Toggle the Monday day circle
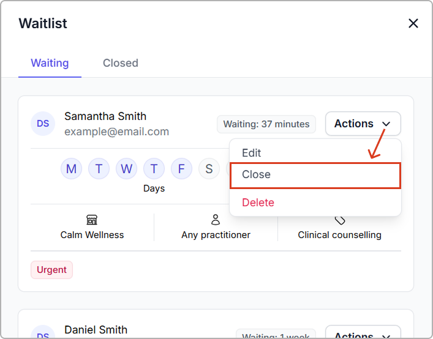 71,168
